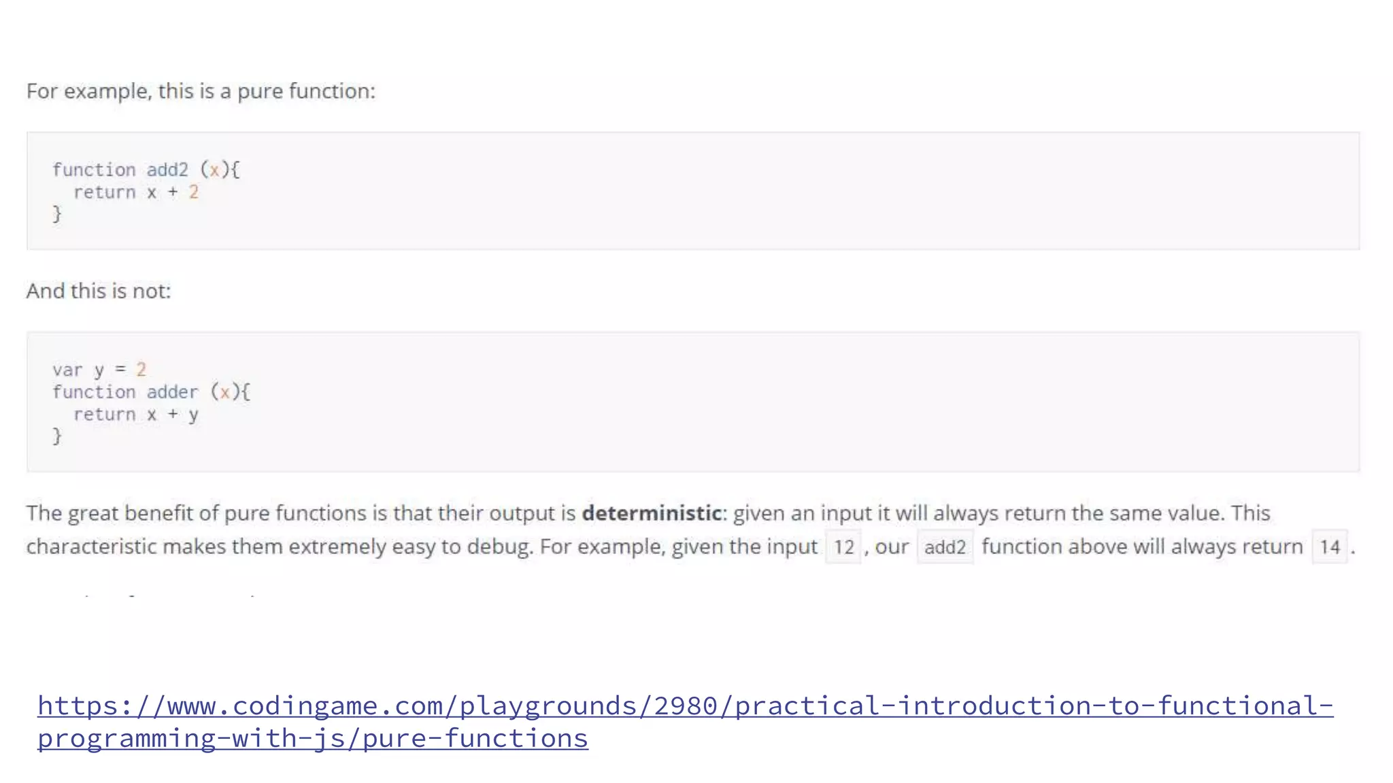Click the inline code value '14'
The width and height of the screenshot is (1393, 783).
point(1329,547)
